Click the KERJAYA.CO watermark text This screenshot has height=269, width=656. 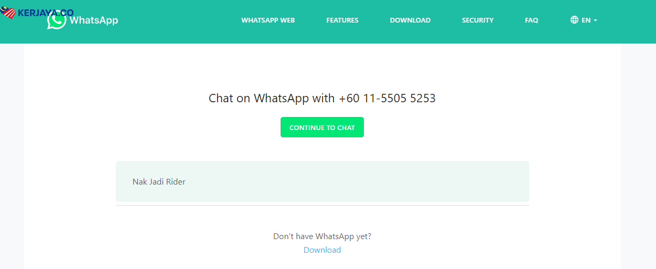(46, 13)
